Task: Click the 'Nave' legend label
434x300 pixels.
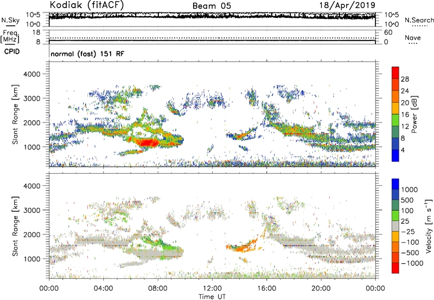Action: (x=413, y=37)
